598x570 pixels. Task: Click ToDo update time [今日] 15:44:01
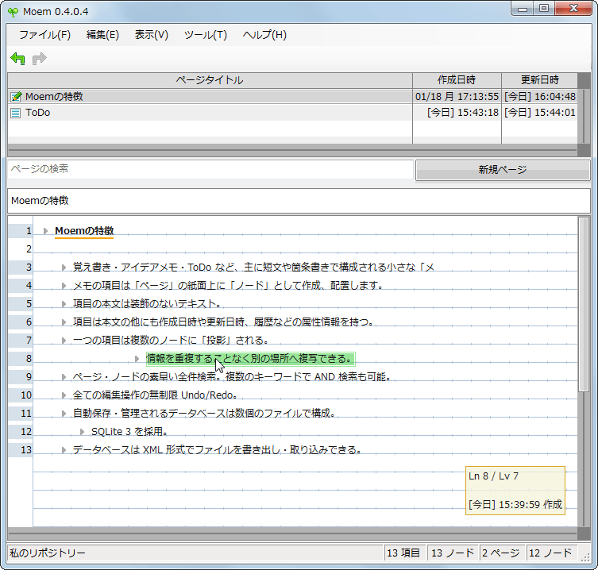tap(540, 113)
